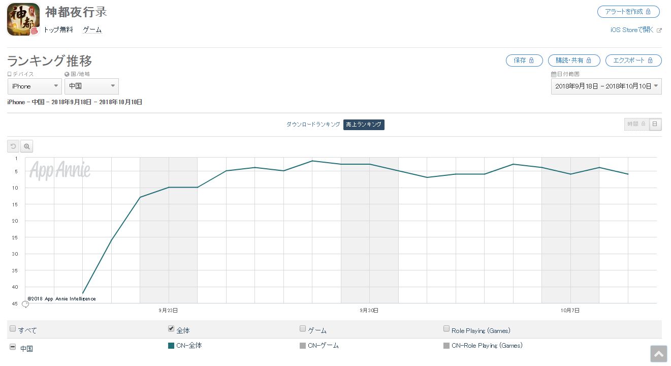Select the 日 daily granularity button
The height and width of the screenshot is (366, 671).
tap(655, 124)
